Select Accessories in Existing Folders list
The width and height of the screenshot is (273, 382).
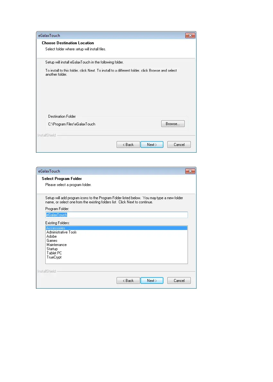pyautogui.click(x=117, y=228)
